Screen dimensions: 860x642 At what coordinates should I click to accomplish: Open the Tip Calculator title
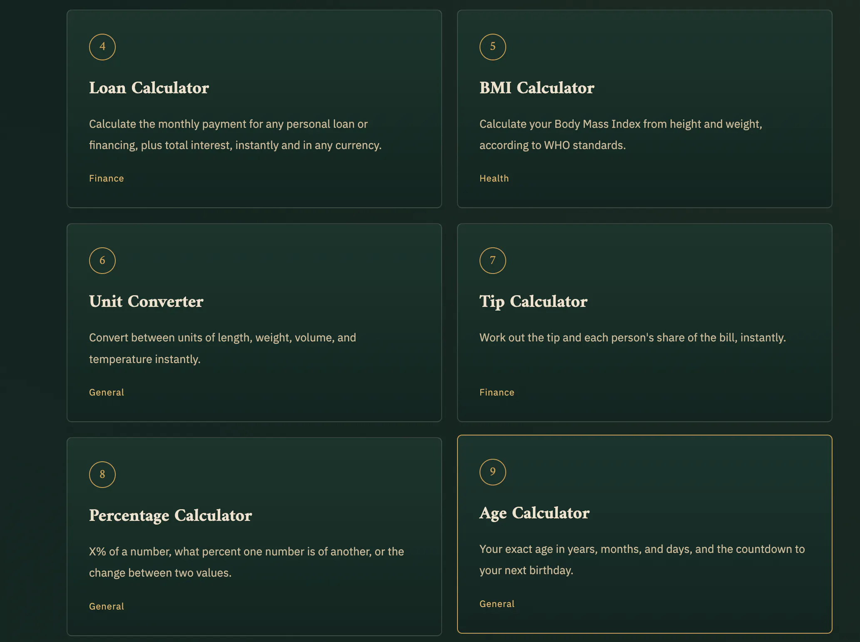[533, 302]
